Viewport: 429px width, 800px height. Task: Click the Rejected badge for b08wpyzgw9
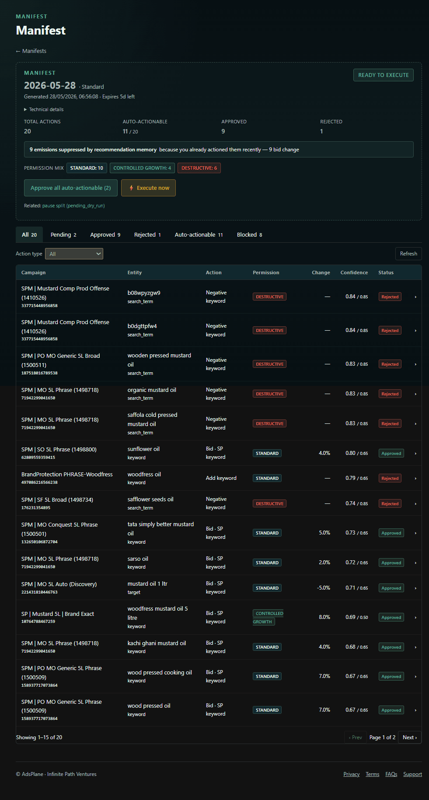(390, 297)
